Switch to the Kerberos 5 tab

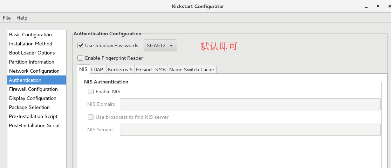click(x=120, y=70)
